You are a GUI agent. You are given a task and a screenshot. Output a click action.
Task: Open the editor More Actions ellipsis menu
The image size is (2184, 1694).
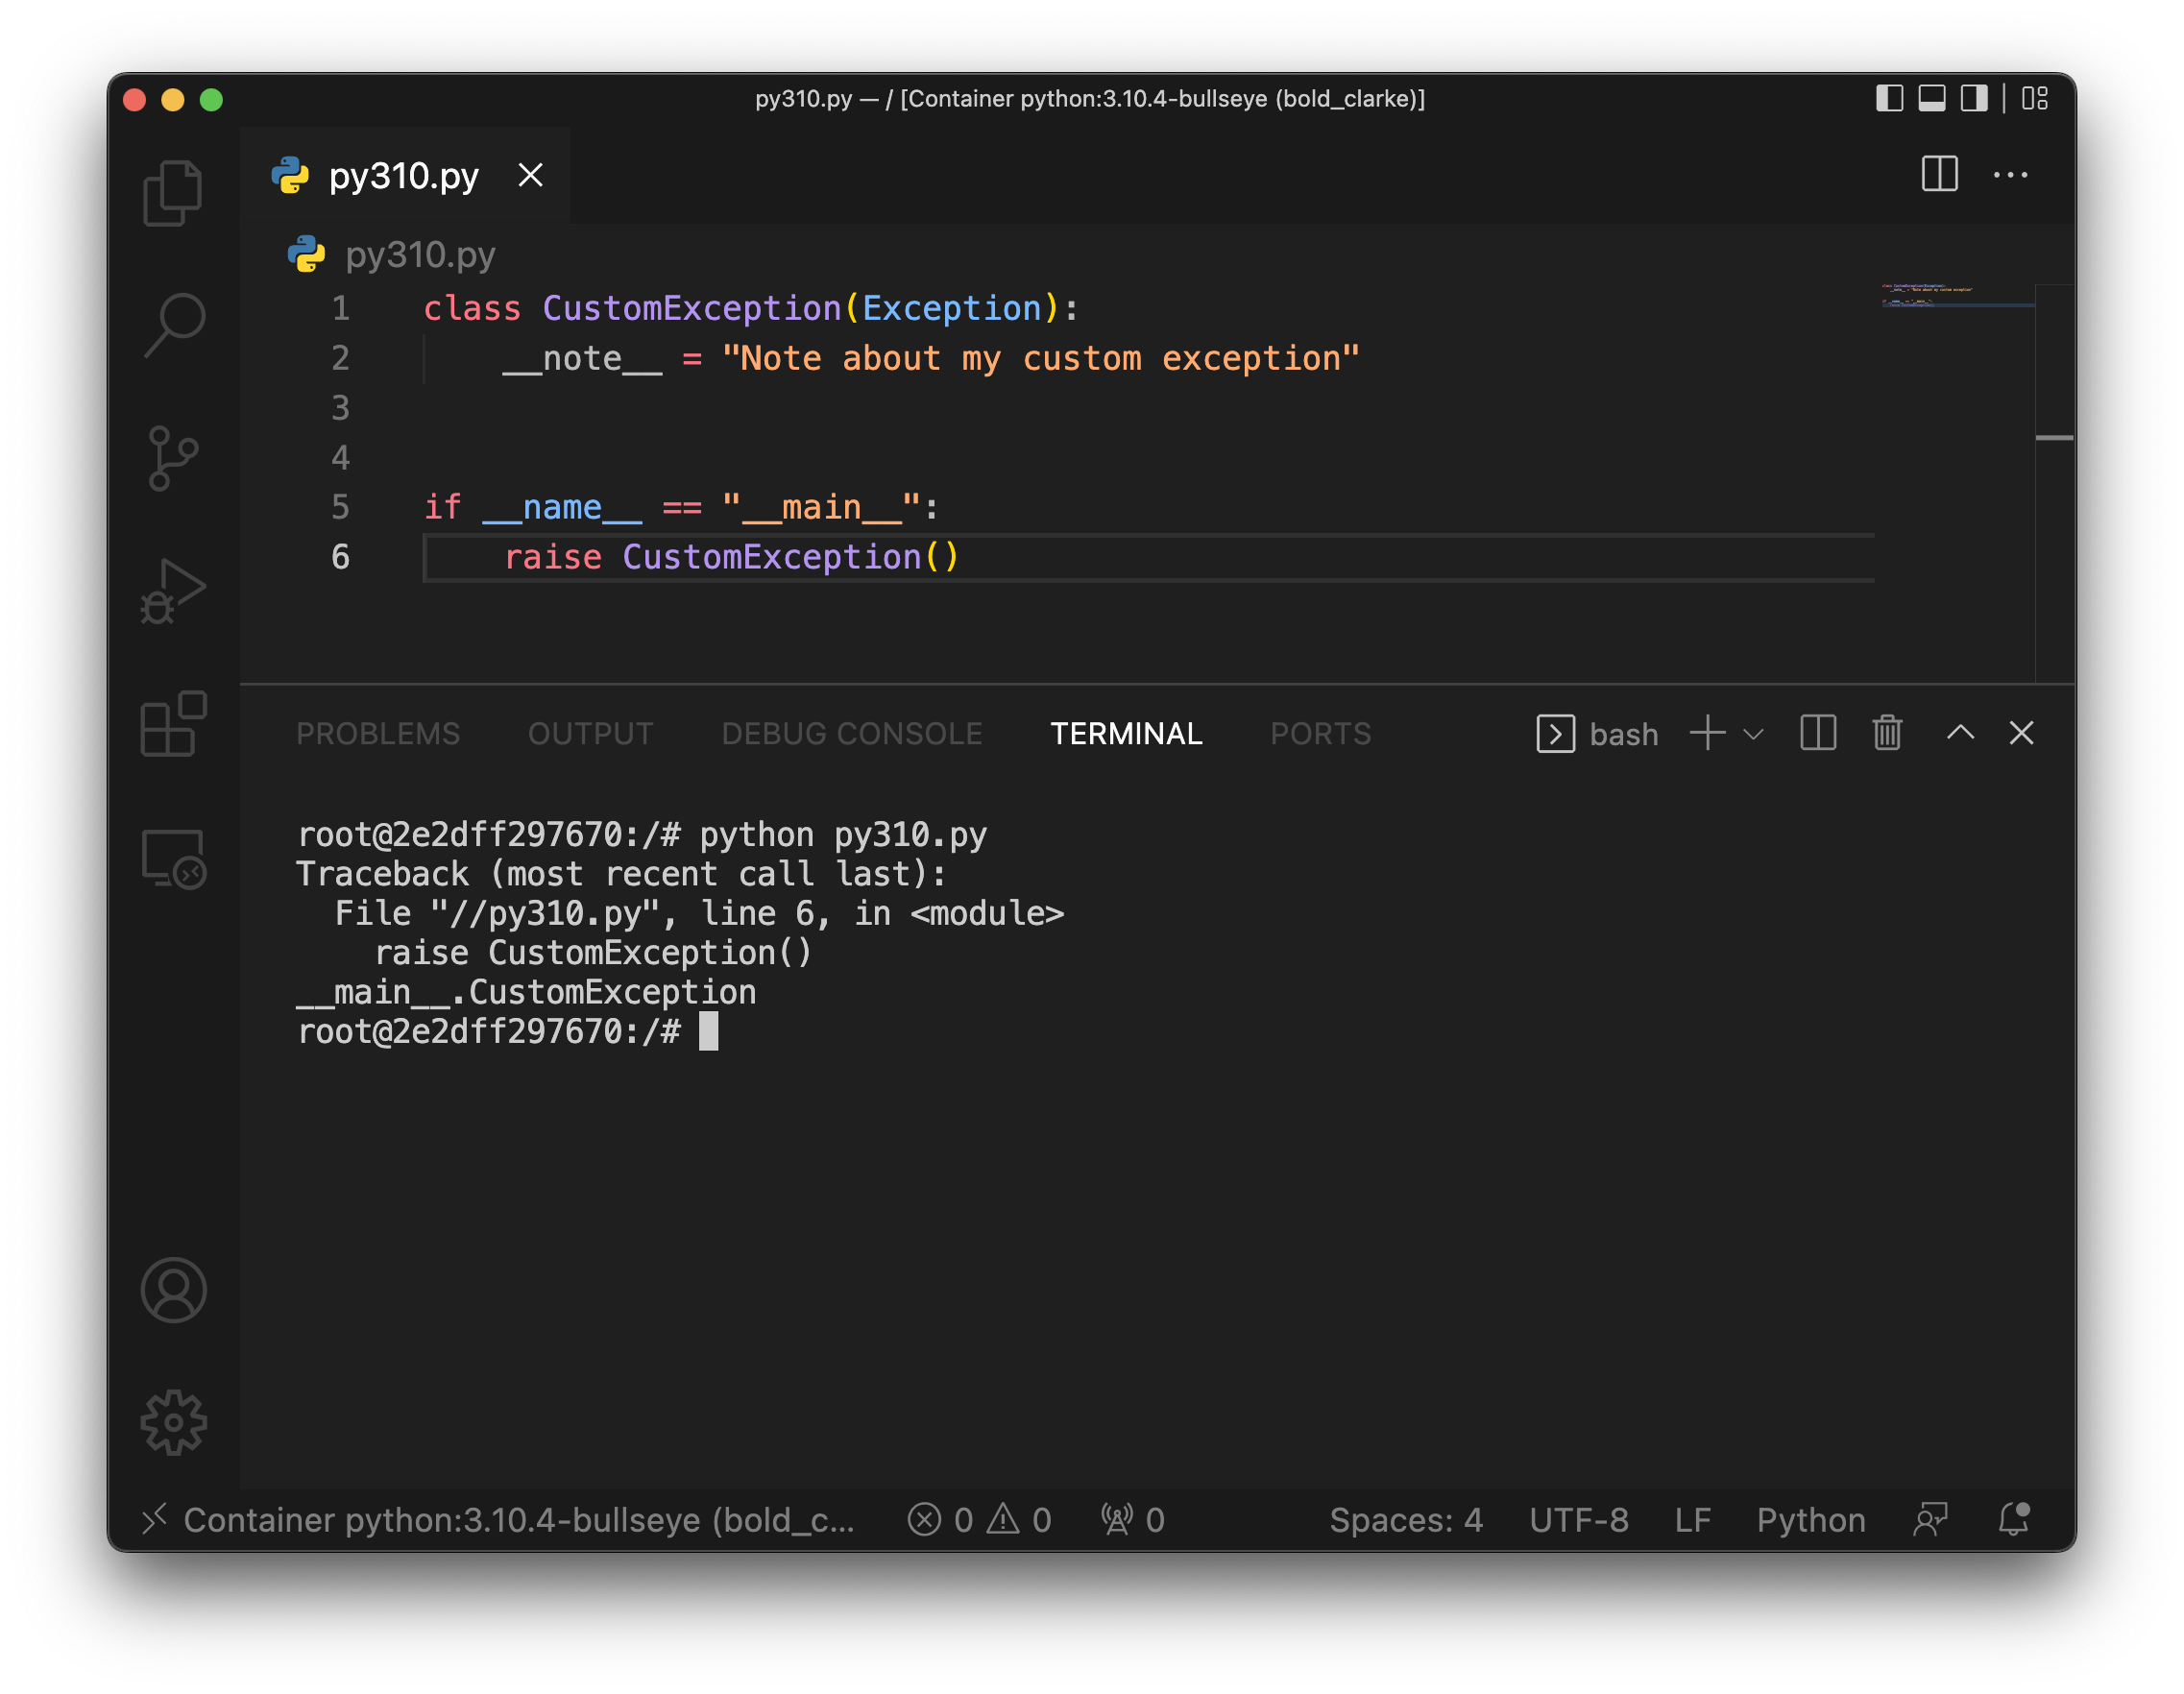coord(2010,175)
